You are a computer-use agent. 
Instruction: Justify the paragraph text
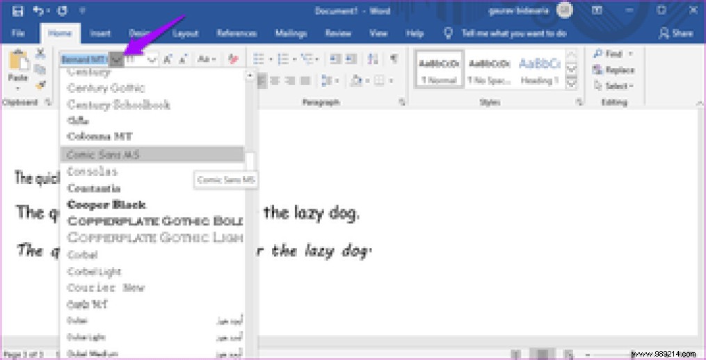point(306,81)
